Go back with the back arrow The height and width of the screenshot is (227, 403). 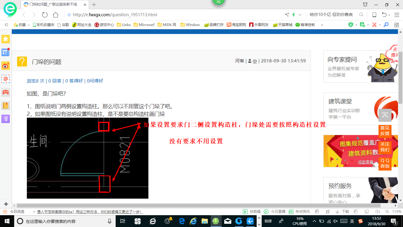(x=24, y=15)
